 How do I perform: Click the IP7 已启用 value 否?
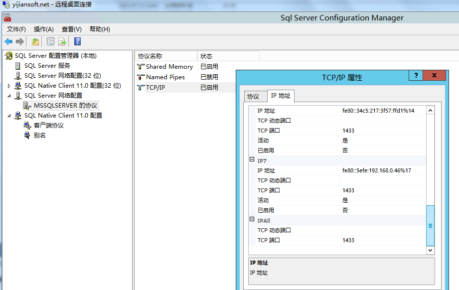pos(383,210)
